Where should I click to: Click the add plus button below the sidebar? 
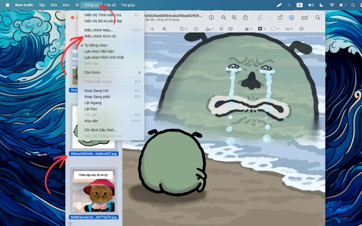pyautogui.click(x=70, y=223)
